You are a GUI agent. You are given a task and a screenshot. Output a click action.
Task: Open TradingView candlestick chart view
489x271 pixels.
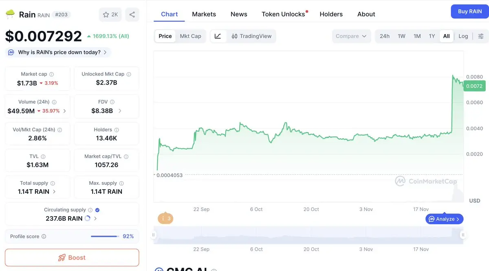[251, 36]
